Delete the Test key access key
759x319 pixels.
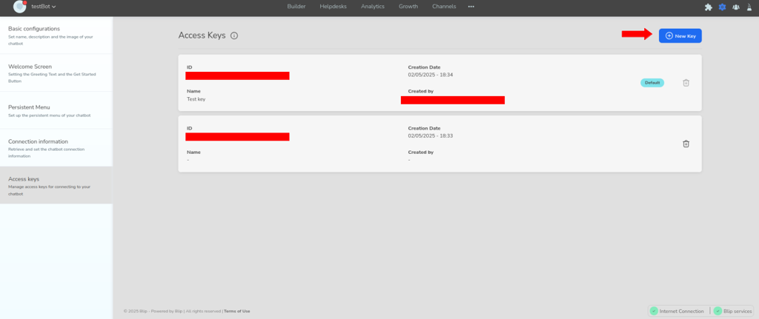click(x=686, y=83)
